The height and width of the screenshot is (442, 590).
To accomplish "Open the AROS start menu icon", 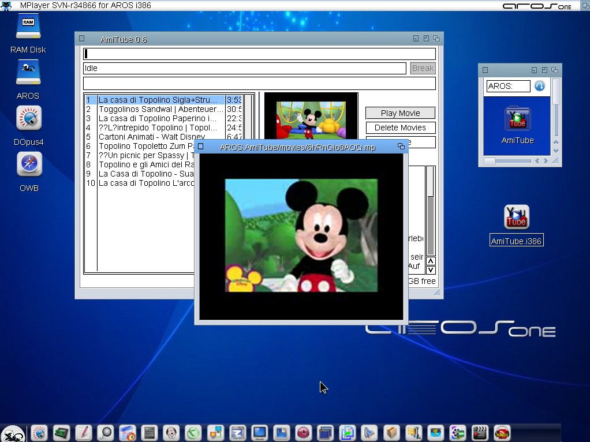I will pyautogui.click(x=12, y=433).
